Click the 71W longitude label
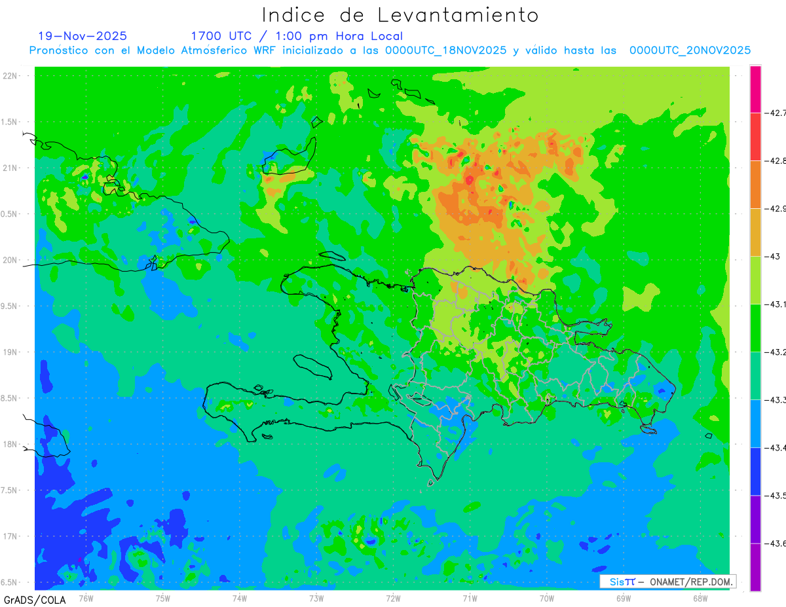 click(470, 598)
